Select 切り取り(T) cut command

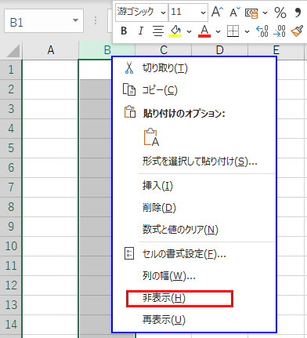tap(164, 68)
